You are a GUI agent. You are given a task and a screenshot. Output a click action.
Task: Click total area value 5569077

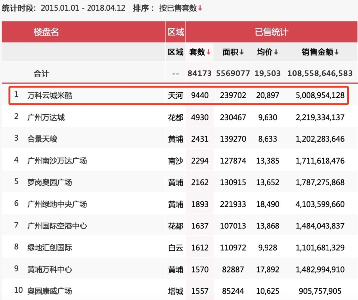[233, 74]
